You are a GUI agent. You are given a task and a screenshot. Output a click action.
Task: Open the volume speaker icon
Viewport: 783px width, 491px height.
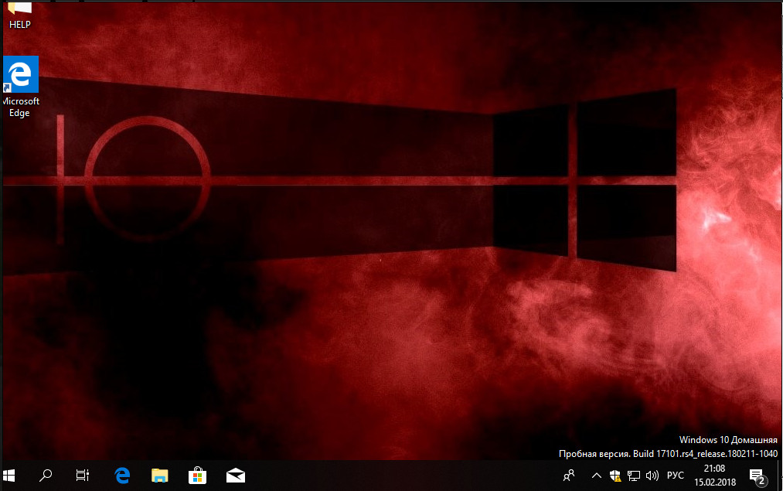[x=652, y=476]
